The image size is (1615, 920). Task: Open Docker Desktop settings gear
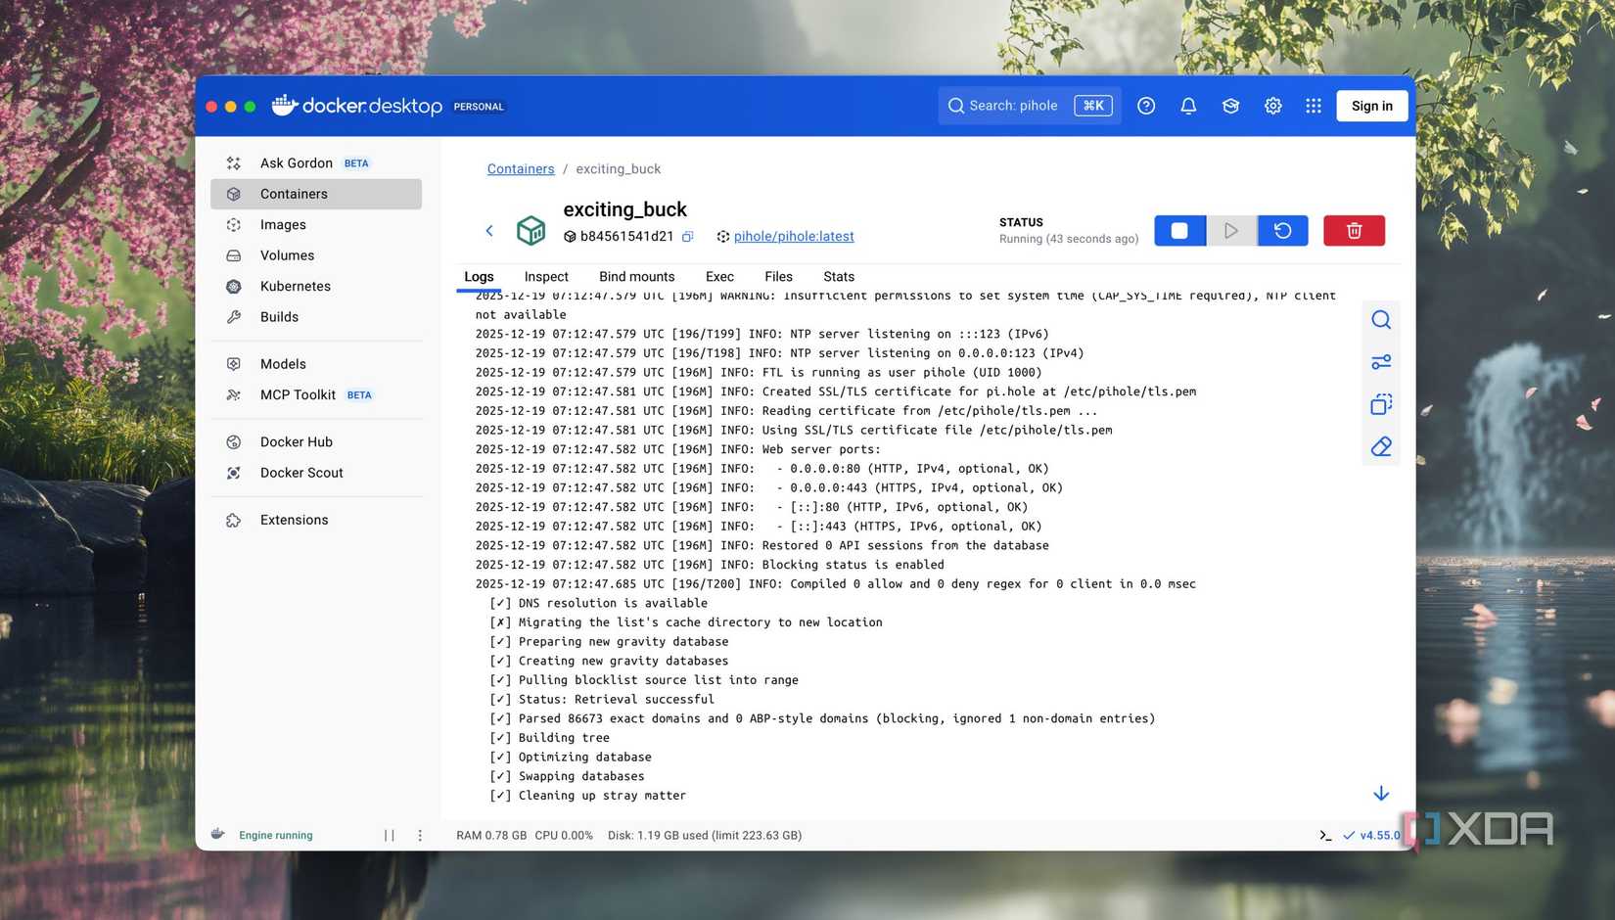(x=1272, y=106)
